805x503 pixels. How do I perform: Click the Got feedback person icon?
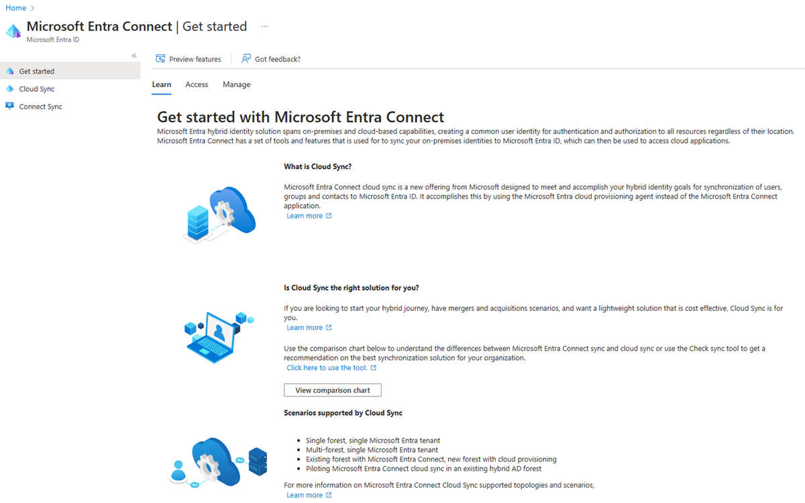coord(246,59)
